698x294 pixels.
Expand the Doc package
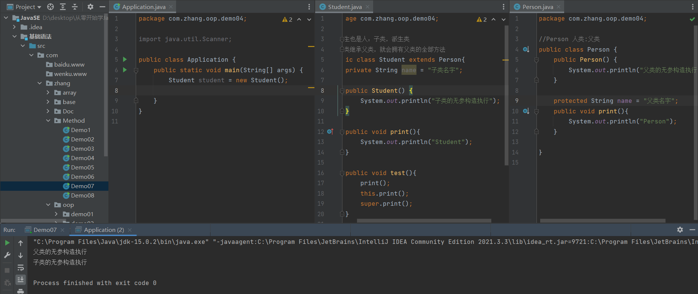click(48, 111)
